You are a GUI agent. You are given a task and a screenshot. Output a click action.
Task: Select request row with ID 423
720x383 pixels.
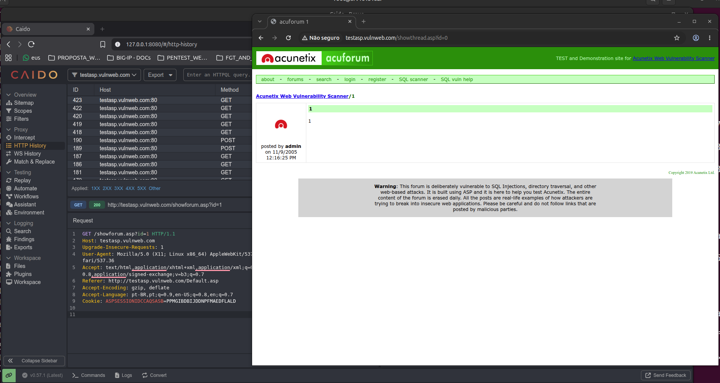pos(160,100)
